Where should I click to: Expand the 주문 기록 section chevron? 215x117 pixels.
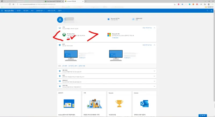(x=154, y=86)
